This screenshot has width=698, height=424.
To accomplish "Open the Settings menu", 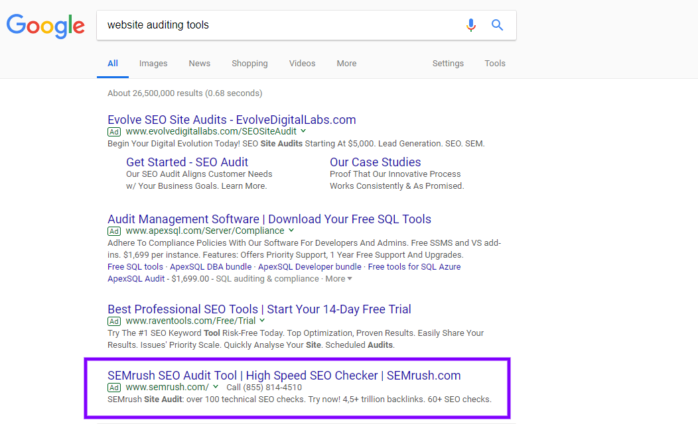I will (448, 63).
